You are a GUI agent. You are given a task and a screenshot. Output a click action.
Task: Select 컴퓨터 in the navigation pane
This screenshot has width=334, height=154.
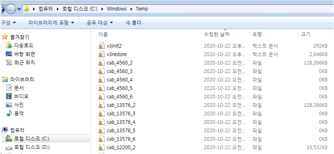tap(17, 130)
